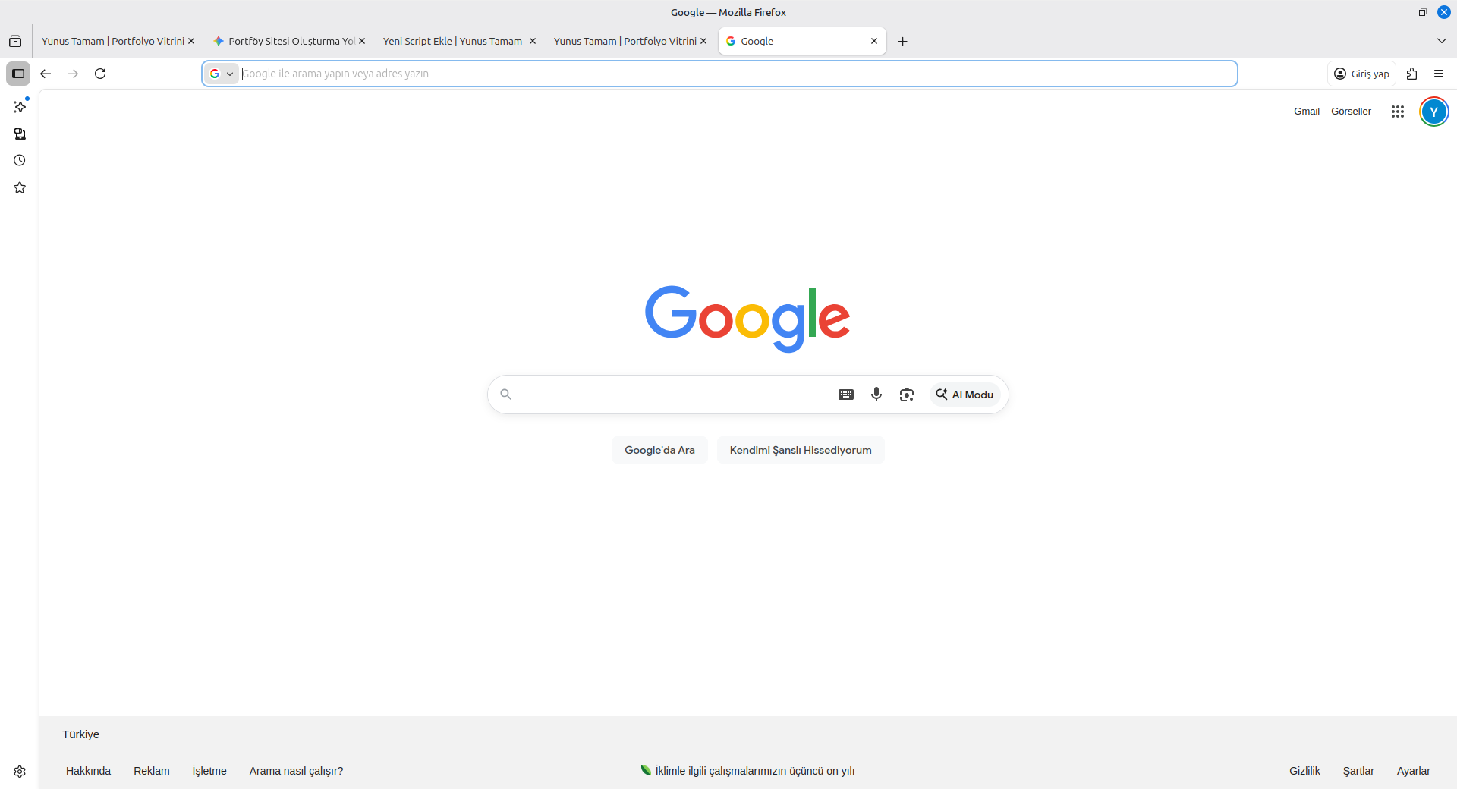Switch to the Yeni Script Ekle tab
Screen dimensions: 1457x789
point(452,41)
